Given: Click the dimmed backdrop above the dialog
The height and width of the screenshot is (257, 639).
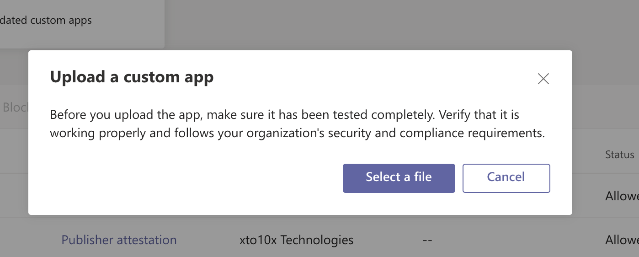Looking at the screenshot, I should (x=366, y=25).
